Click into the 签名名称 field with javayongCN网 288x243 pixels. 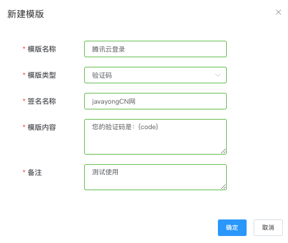155,101
